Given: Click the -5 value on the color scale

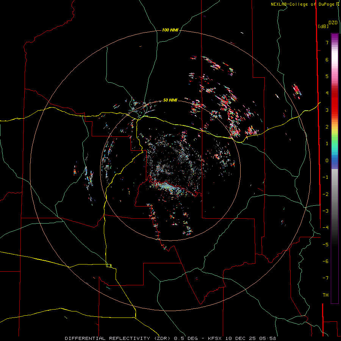Looking at the screenshot, I should tap(325, 245).
